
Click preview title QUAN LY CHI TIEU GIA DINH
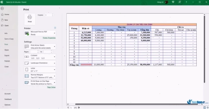[139, 24]
